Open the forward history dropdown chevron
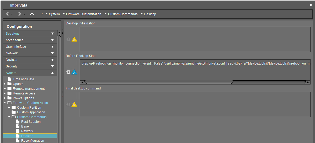This screenshot has height=143, width=315. tap(24, 14)
